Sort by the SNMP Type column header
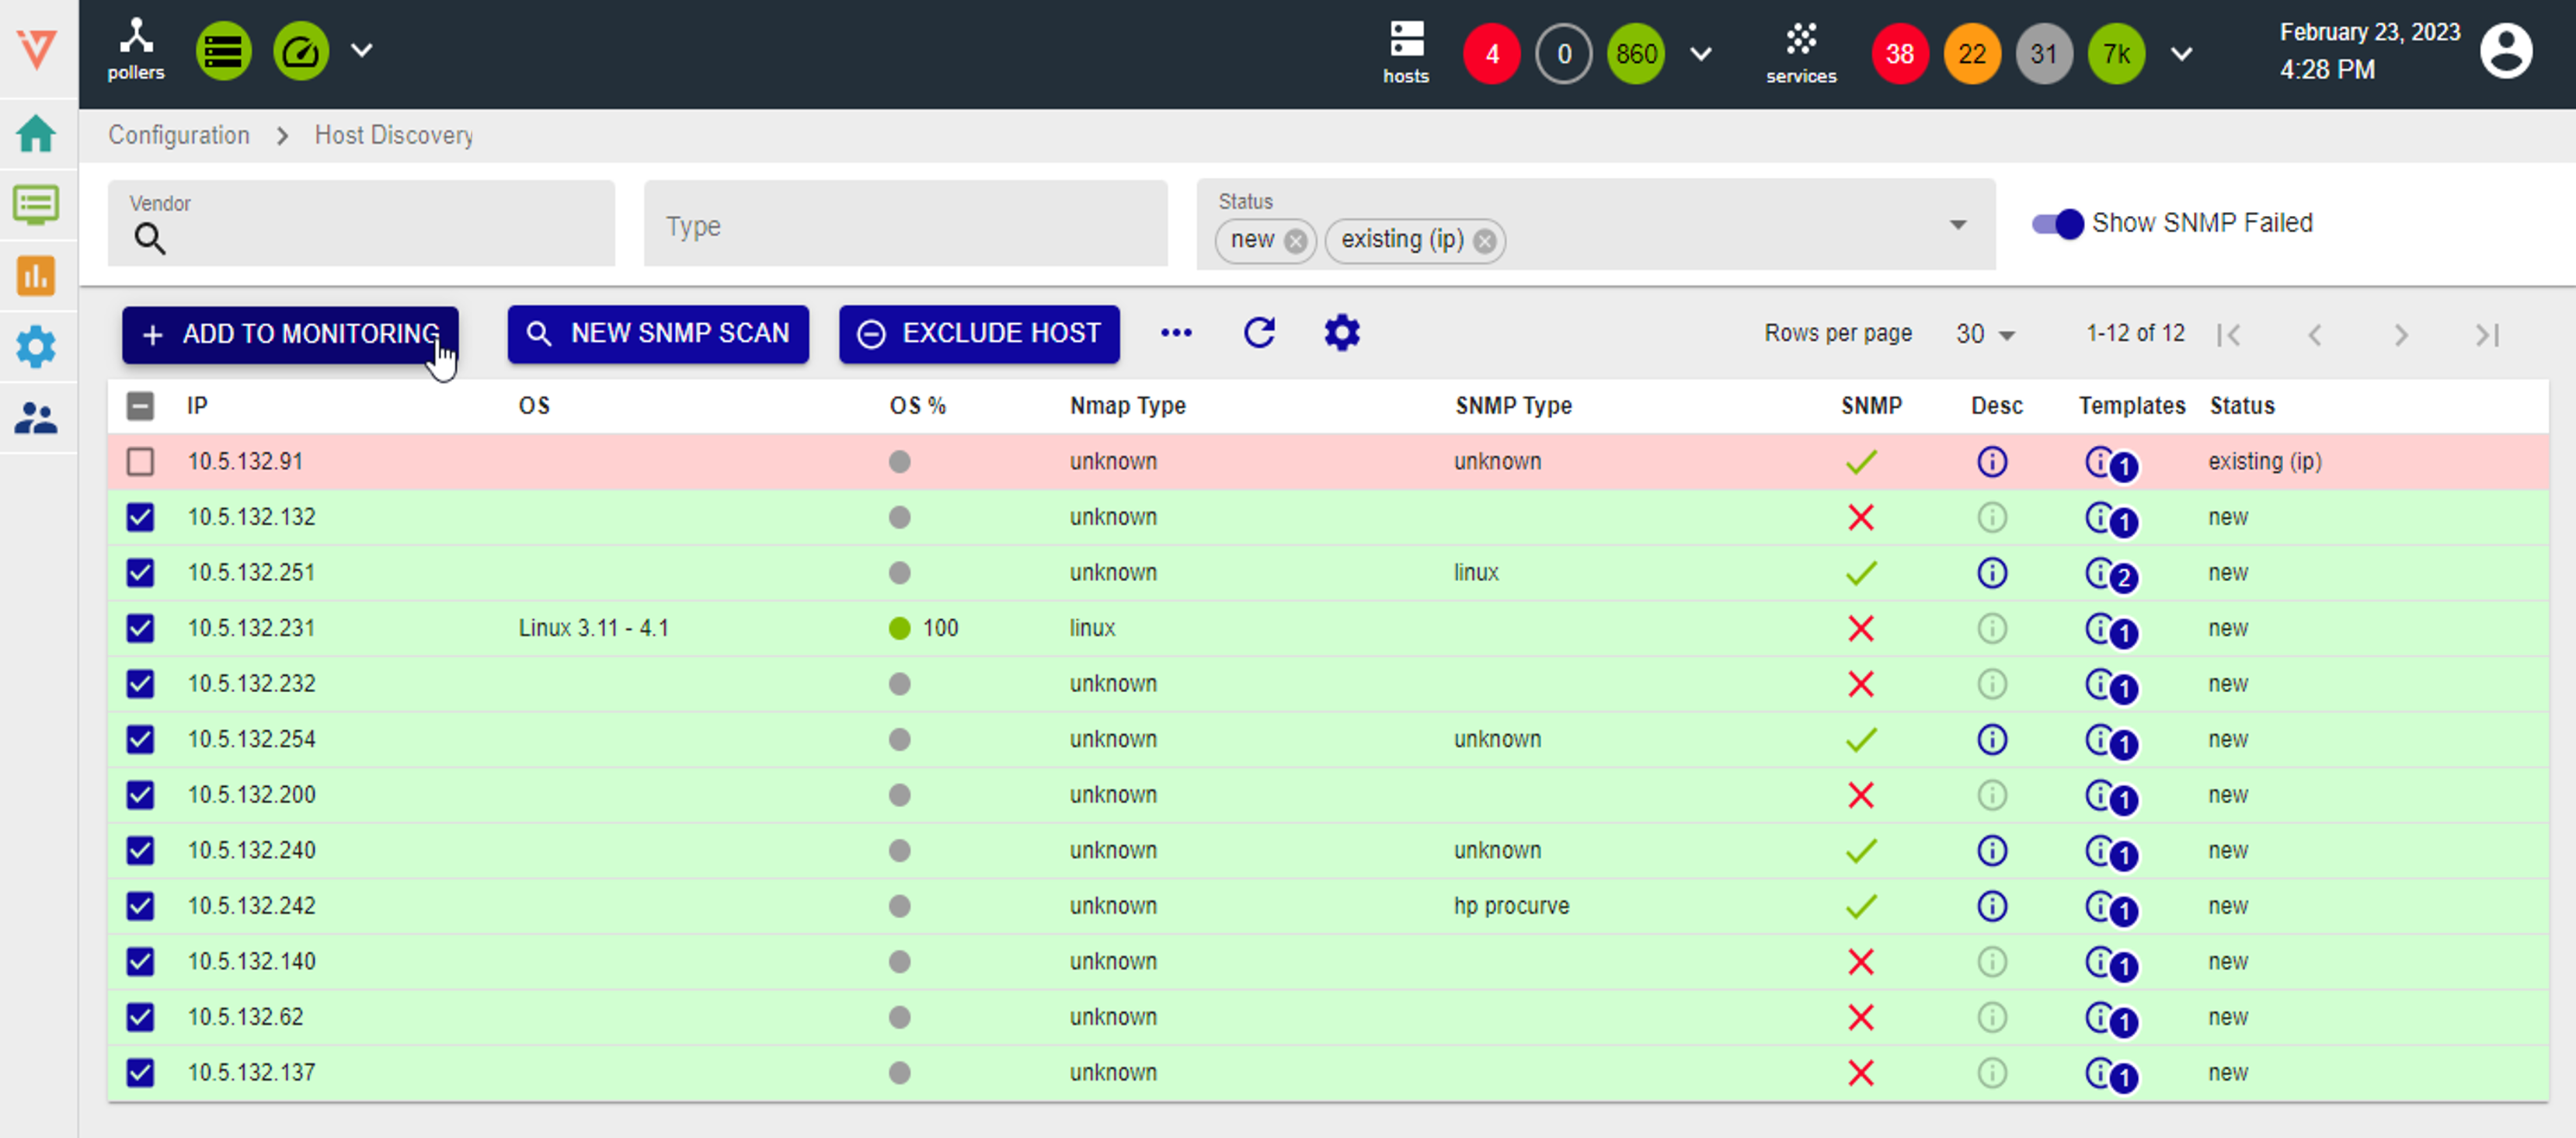The height and width of the screenshot is (1138, 2576). click(1514, 406)
